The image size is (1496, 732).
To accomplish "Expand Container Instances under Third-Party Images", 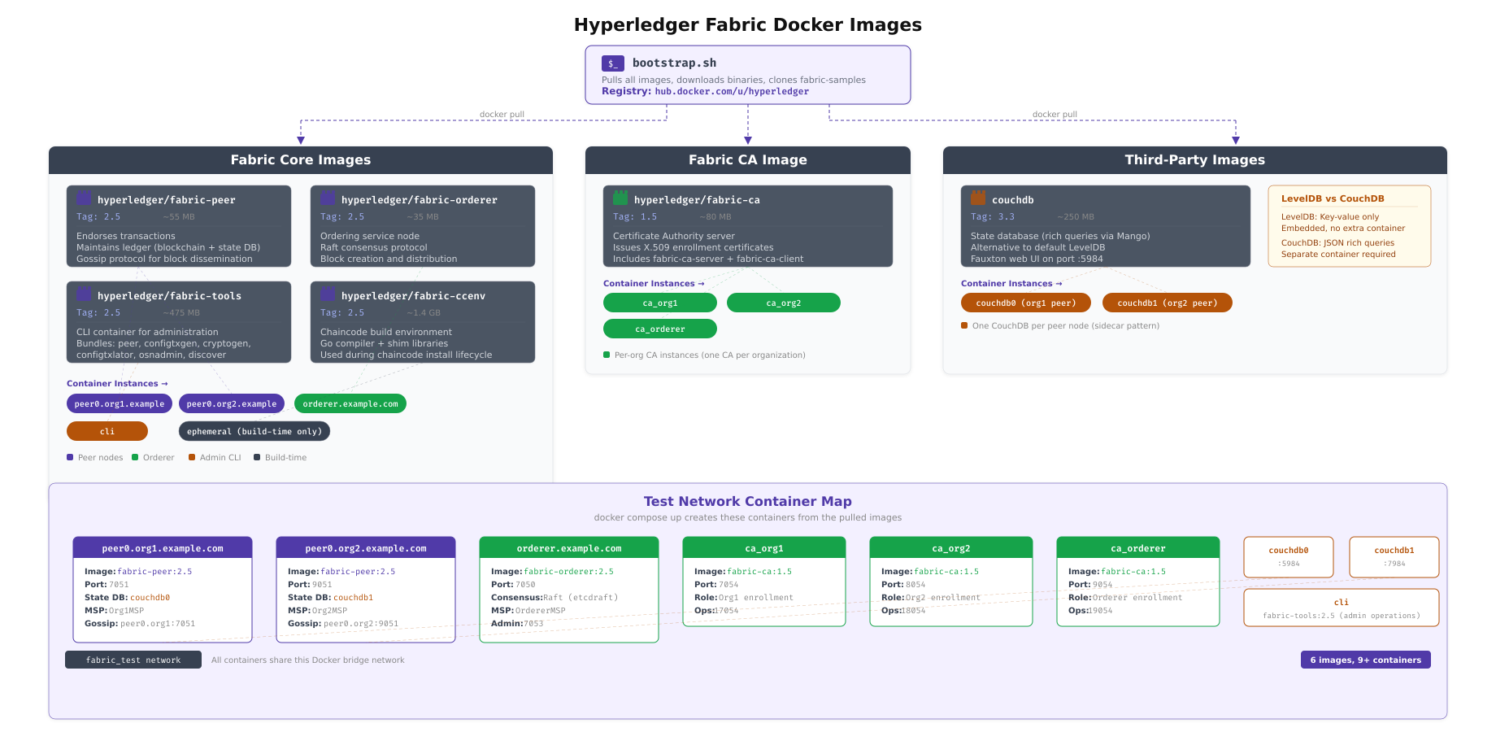I will (1010, 283).
